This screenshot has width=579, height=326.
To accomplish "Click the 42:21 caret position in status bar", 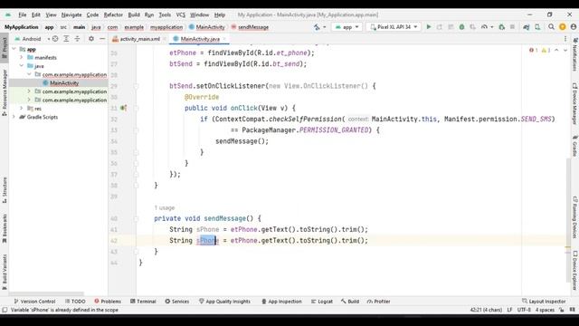I will click(x=486, y=310).
